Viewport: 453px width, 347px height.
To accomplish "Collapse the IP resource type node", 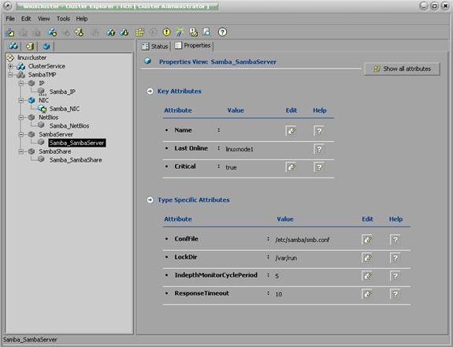I will pyautogui.click(x=21, y=84).
